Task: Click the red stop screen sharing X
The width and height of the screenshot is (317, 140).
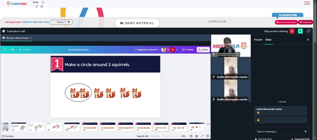Action: pos(292,31)
